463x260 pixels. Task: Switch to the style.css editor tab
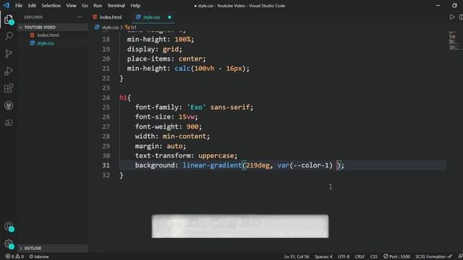pos(153,17)
